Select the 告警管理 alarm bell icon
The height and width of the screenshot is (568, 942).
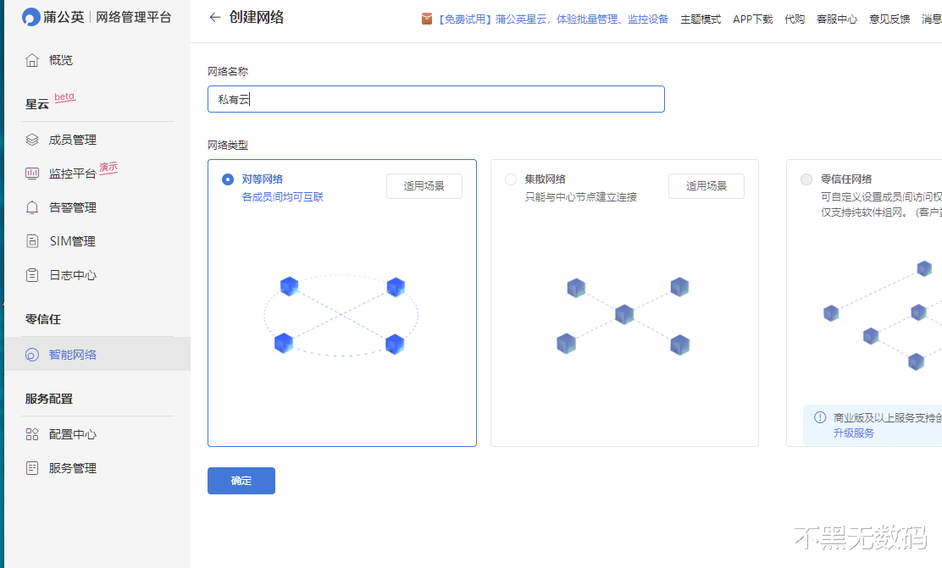[32, 207]
